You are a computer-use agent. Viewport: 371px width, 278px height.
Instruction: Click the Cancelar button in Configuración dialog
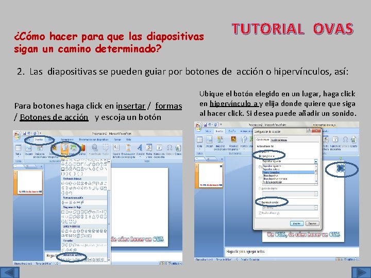click(312, 223)
